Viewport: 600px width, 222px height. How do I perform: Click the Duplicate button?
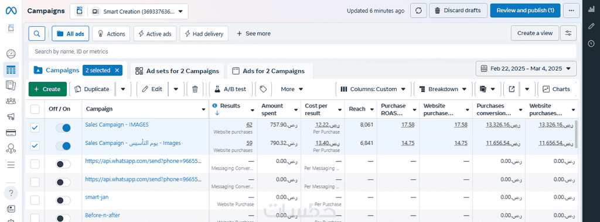click(x=92, y=89)
